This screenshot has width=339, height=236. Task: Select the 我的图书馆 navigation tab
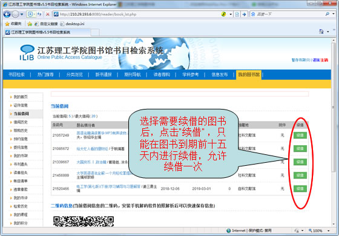pos(249,75)
